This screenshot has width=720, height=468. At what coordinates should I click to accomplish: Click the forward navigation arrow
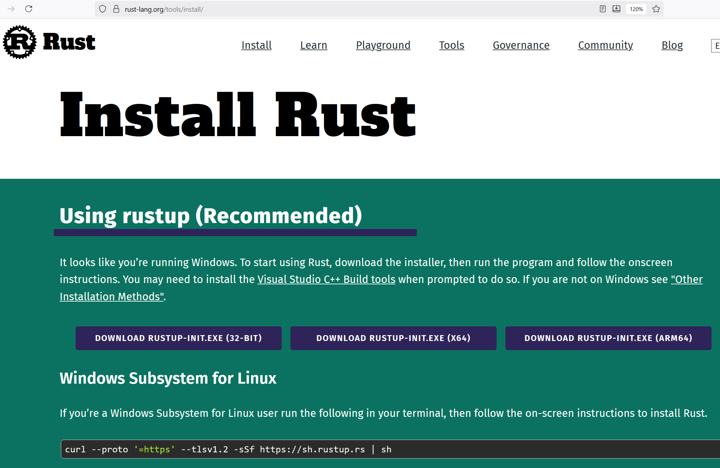point(11,9)
